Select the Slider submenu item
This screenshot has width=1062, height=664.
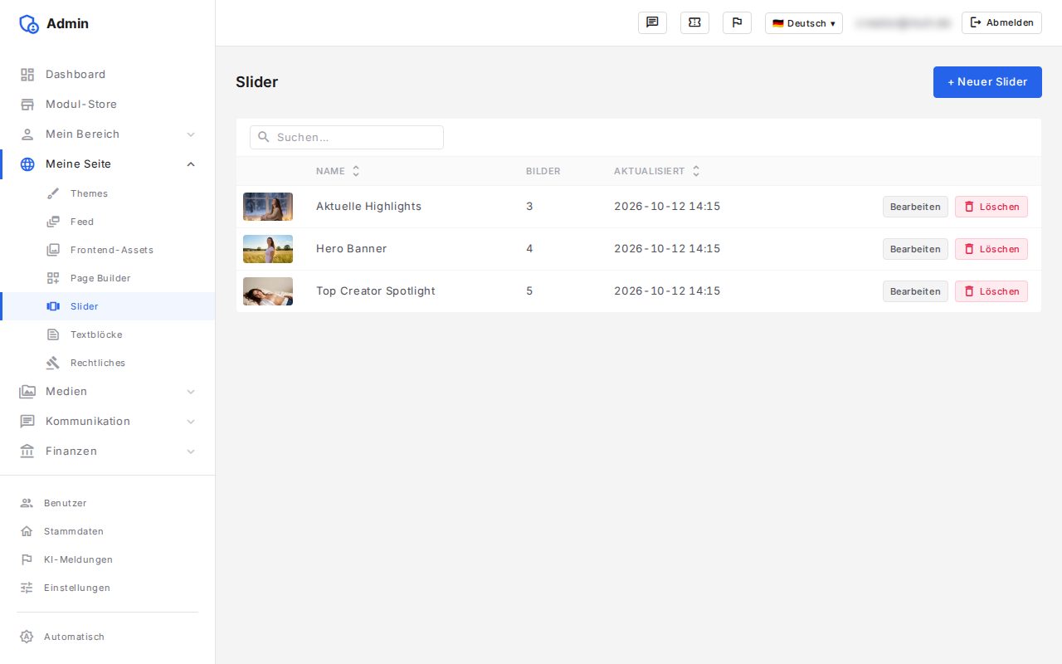[108, 306]
